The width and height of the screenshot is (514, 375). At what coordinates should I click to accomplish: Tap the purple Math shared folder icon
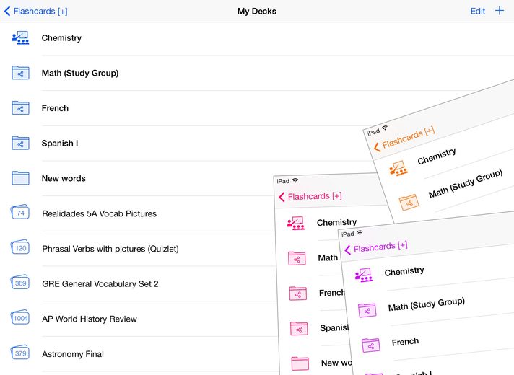(x=367, y=310)
